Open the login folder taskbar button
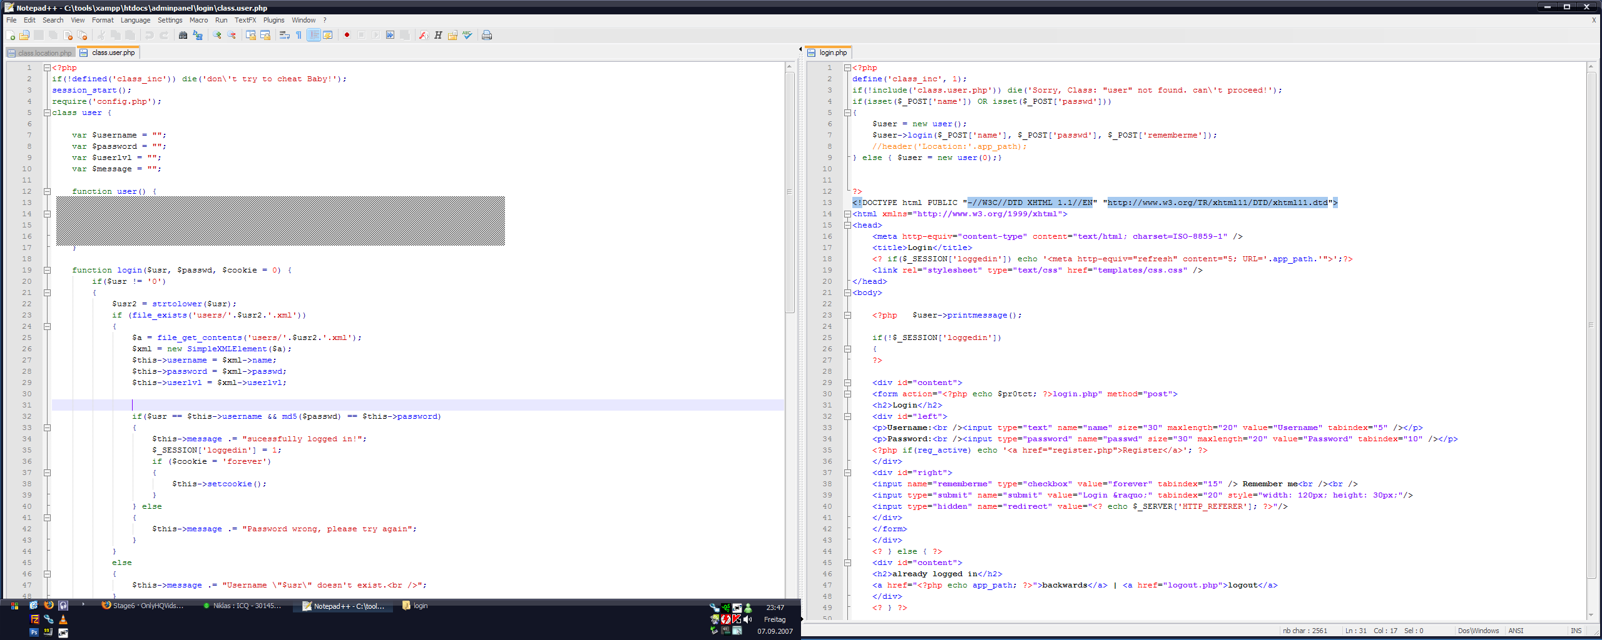 click(x=416, y=606)
